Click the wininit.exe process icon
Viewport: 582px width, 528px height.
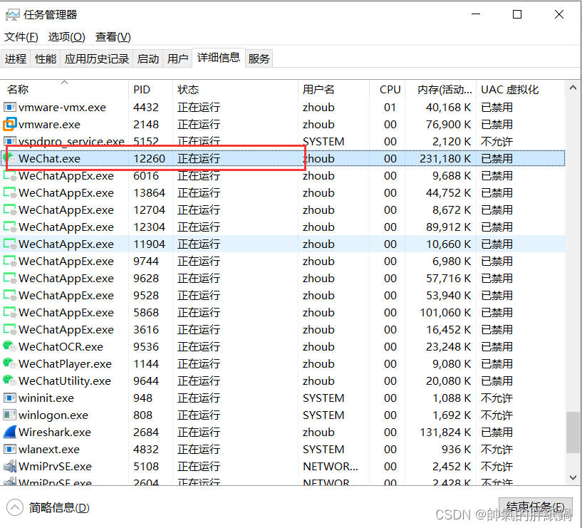[10, 398]
